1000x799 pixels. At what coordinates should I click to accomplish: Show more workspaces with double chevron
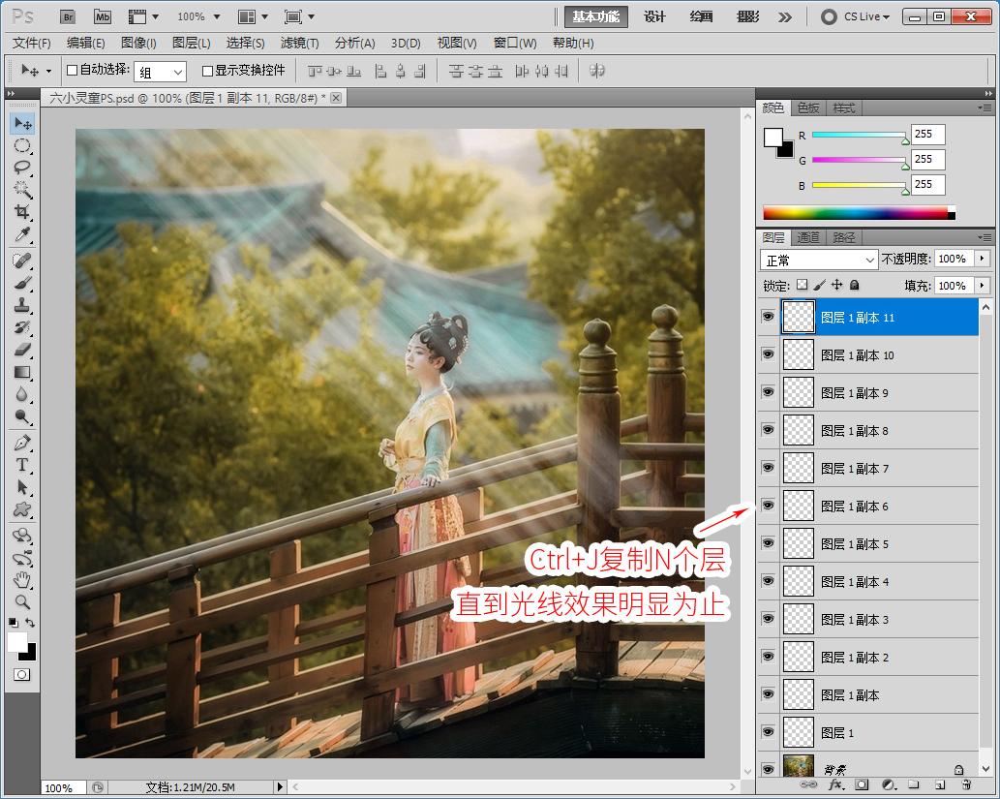[x=785, y=17]
